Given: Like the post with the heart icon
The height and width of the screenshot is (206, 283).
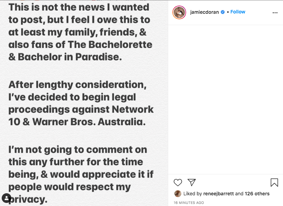Looking at the screenshot, I should pos(178,183).
